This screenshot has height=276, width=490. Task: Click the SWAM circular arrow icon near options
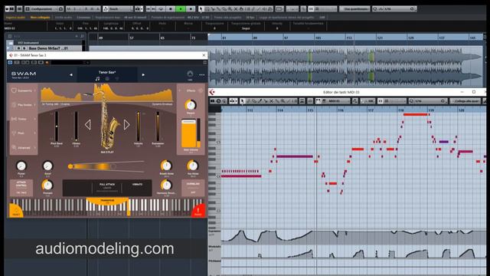click(x=190, y=74)
